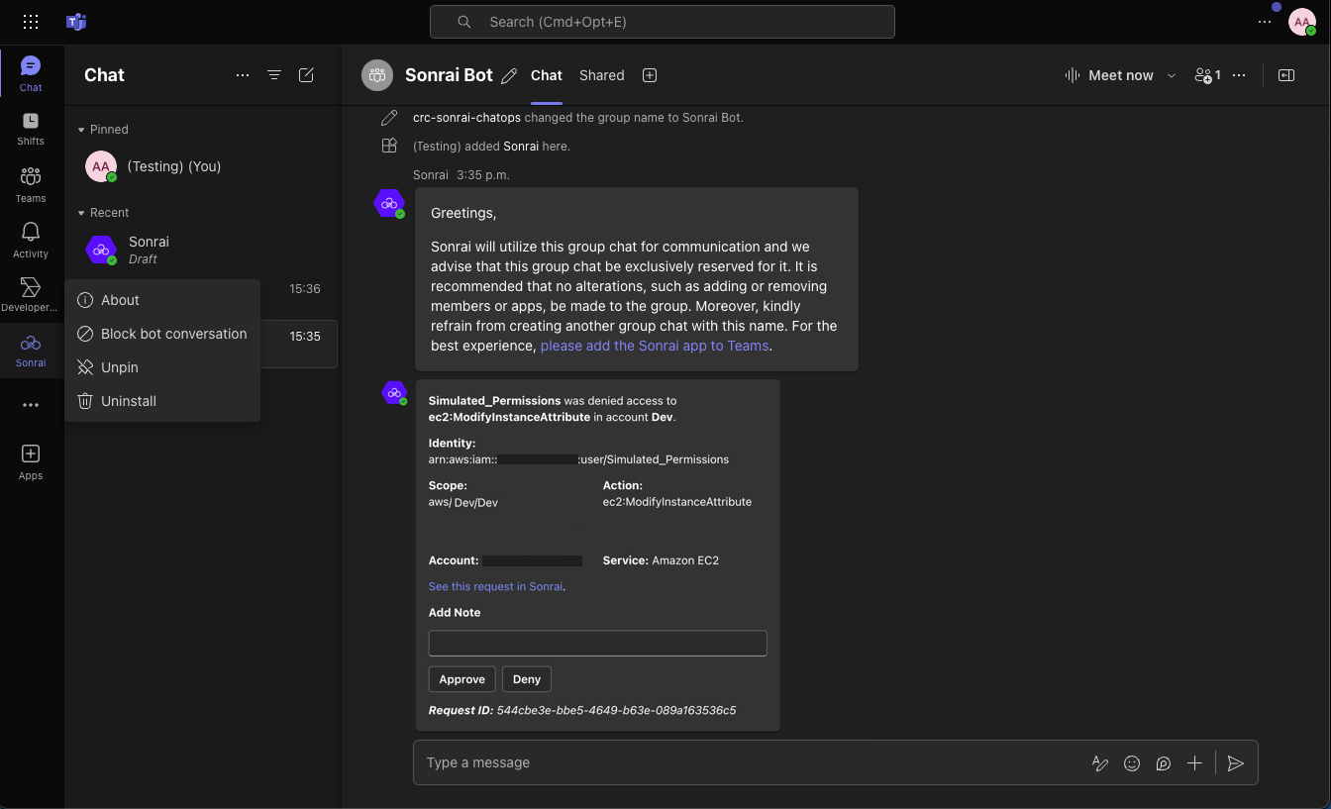
Task: Open Apps store in the left rail
Action: 31,461
